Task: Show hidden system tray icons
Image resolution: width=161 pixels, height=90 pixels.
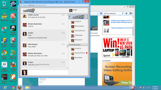Action: pos(138,88)
